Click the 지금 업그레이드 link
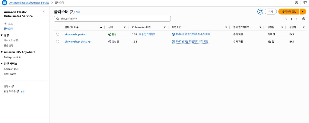The image size is (309, 123). tap(147, 34)
